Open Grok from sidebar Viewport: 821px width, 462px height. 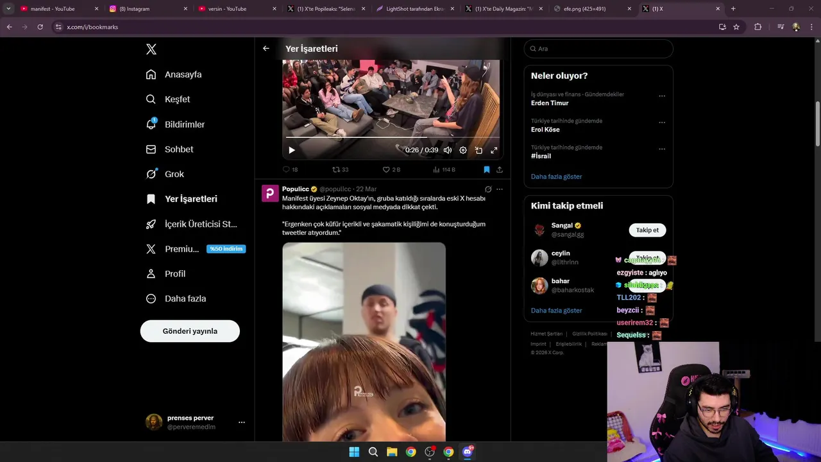(165, 174)
